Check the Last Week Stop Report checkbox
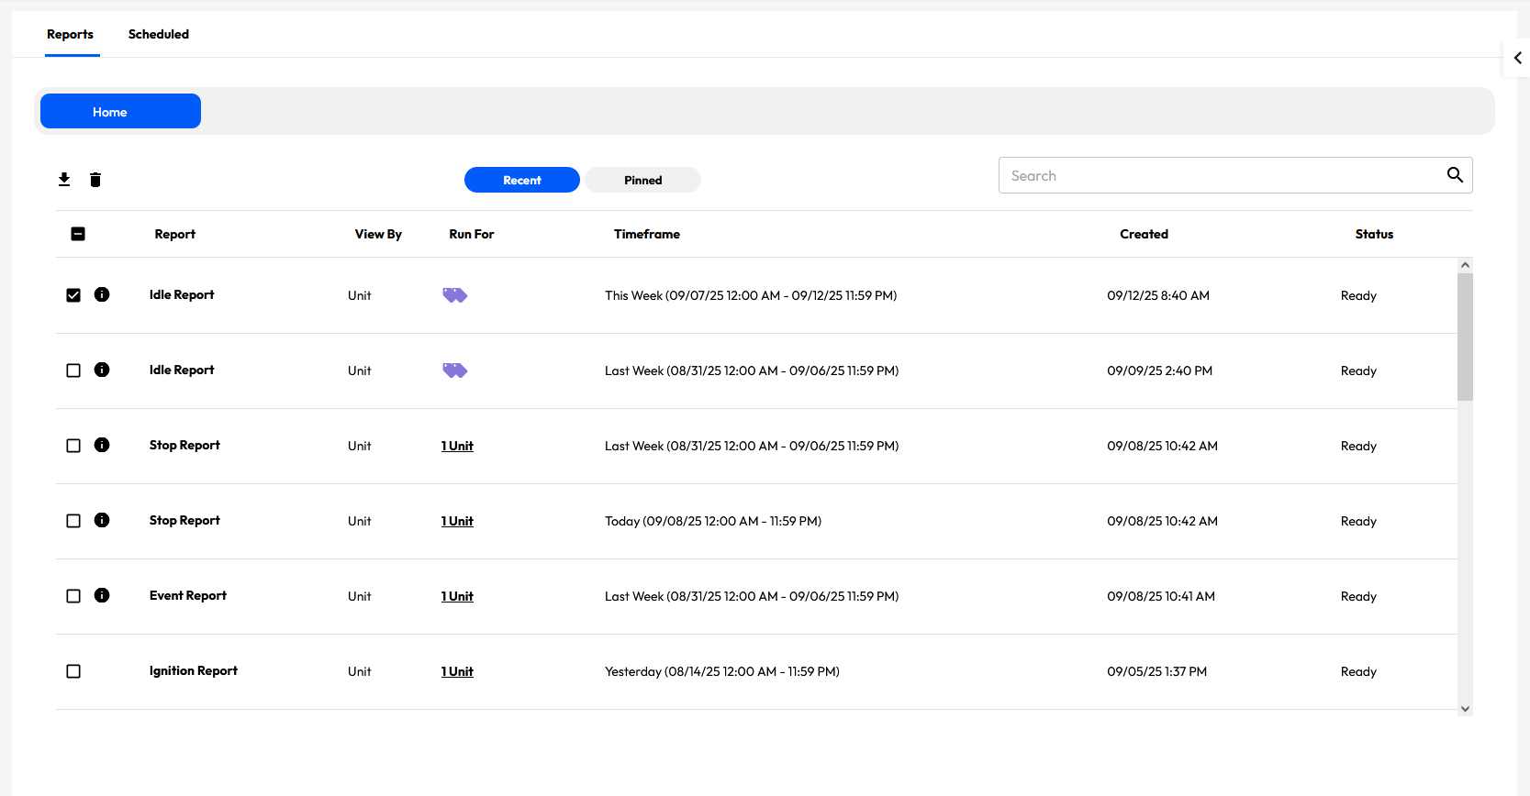The image size is (1530, 796). point(73,446)
